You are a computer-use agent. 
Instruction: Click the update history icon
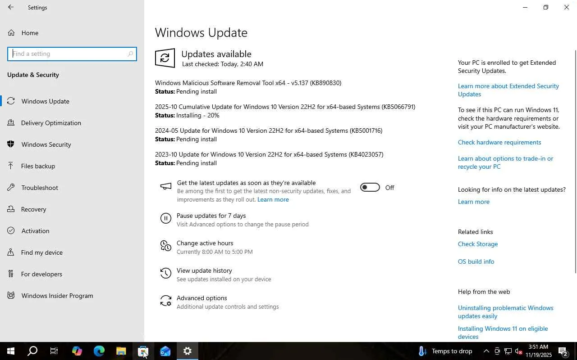click(x=166, y=273)
